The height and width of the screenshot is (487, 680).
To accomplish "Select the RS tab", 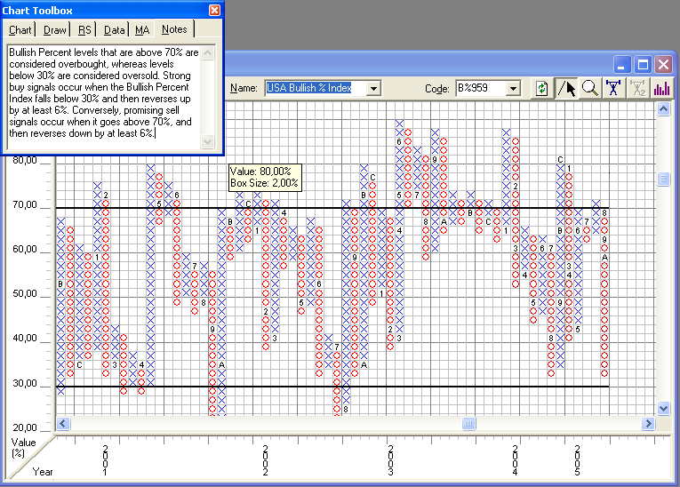I will point(84,30).
